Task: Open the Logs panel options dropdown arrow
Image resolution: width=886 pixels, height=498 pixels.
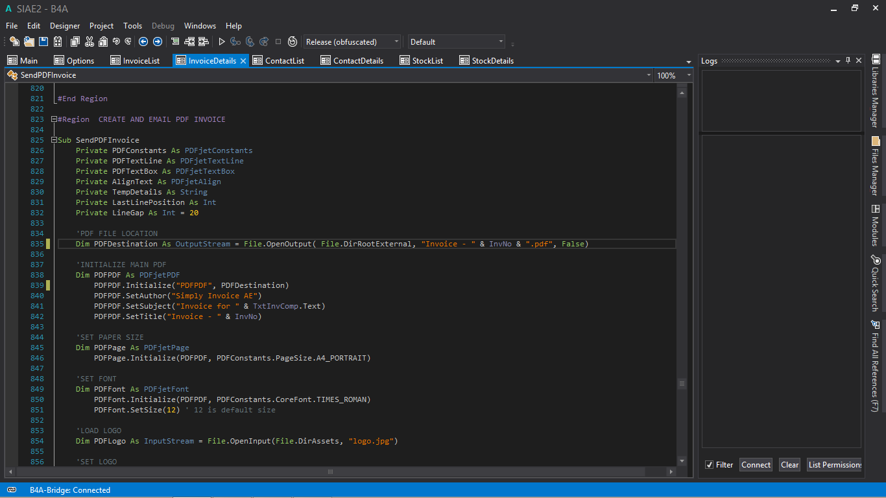Action: [x=837, y=60]
